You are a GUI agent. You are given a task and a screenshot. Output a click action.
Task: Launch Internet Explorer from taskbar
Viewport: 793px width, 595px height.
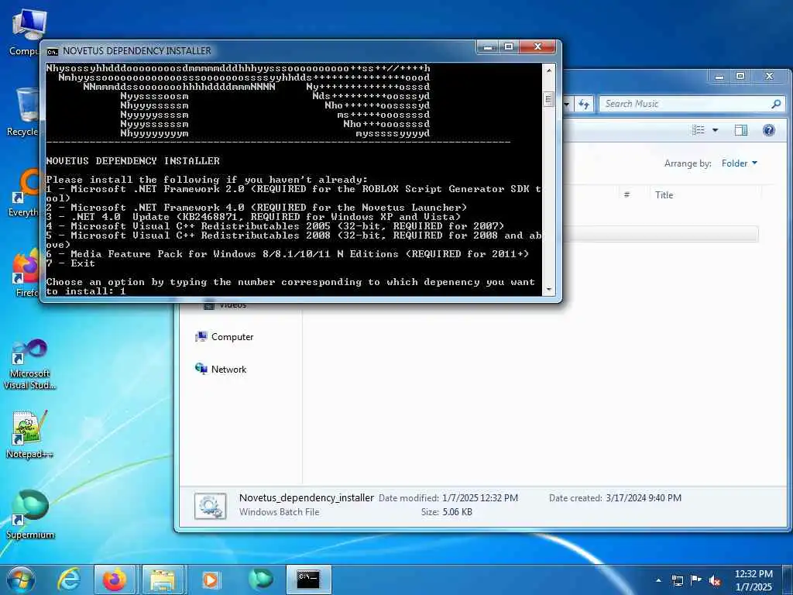[68, 580]
